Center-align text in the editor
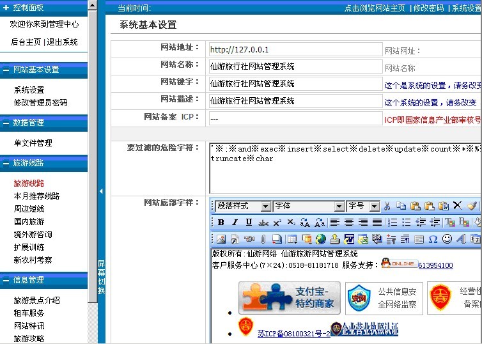Screen dimensions: 482x344 pos(348,223)
